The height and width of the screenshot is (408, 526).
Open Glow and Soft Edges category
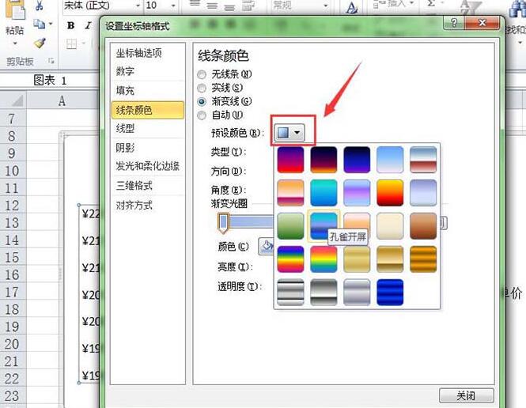(148, 166)
